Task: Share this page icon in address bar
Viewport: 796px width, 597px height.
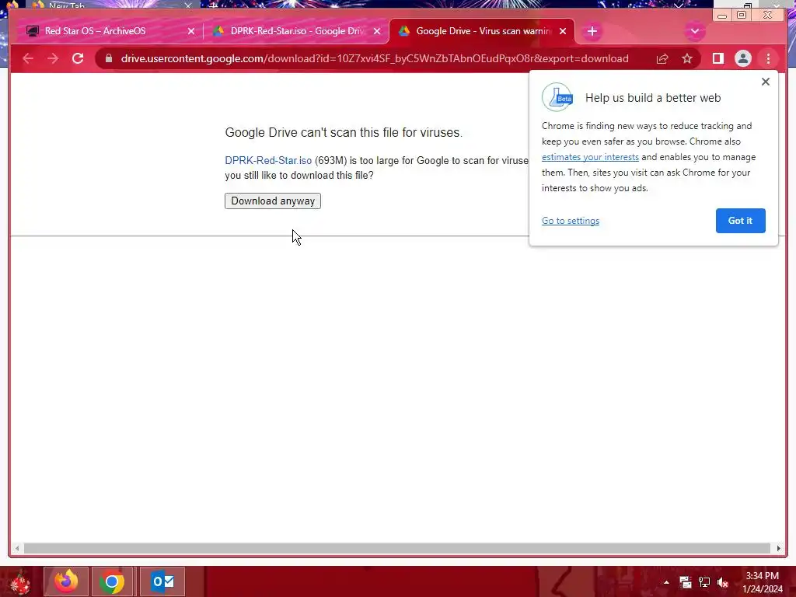Action: (x=662, y=59)
